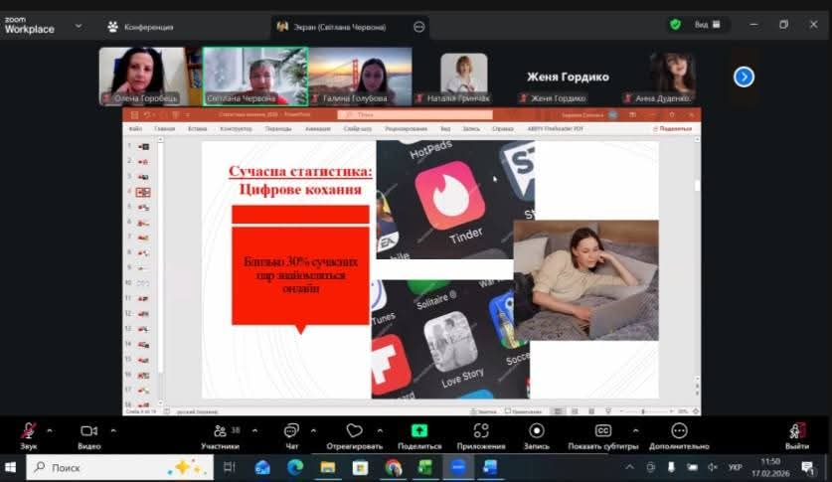Click the green encryption shield icon

pyautogui.click(x=676, y=25)
